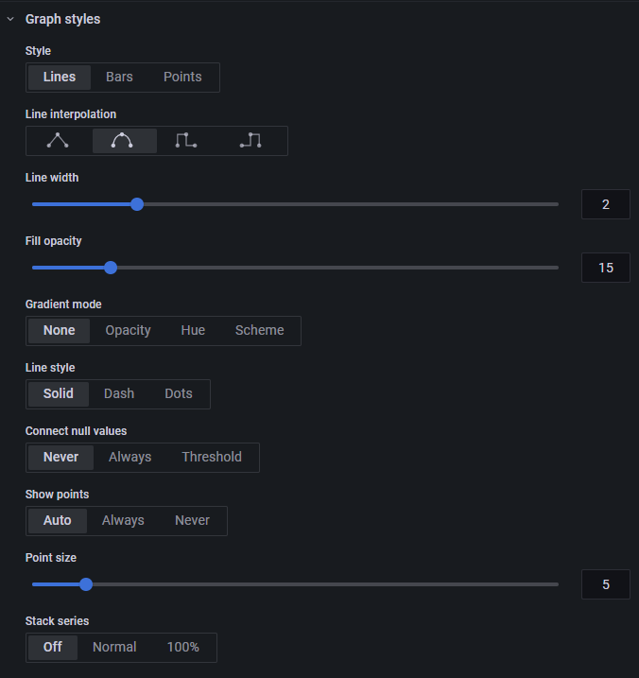Change line style to Dash
Image resolution: width=639 pixels, height=678 pixels.
coord(119,394)
